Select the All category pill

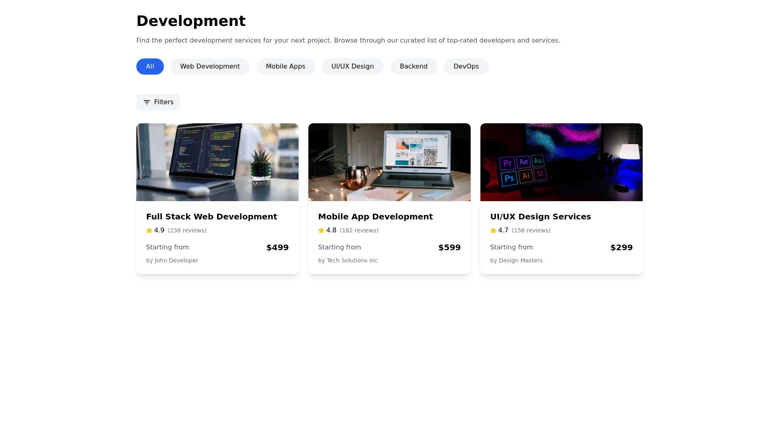click(150, 67)
